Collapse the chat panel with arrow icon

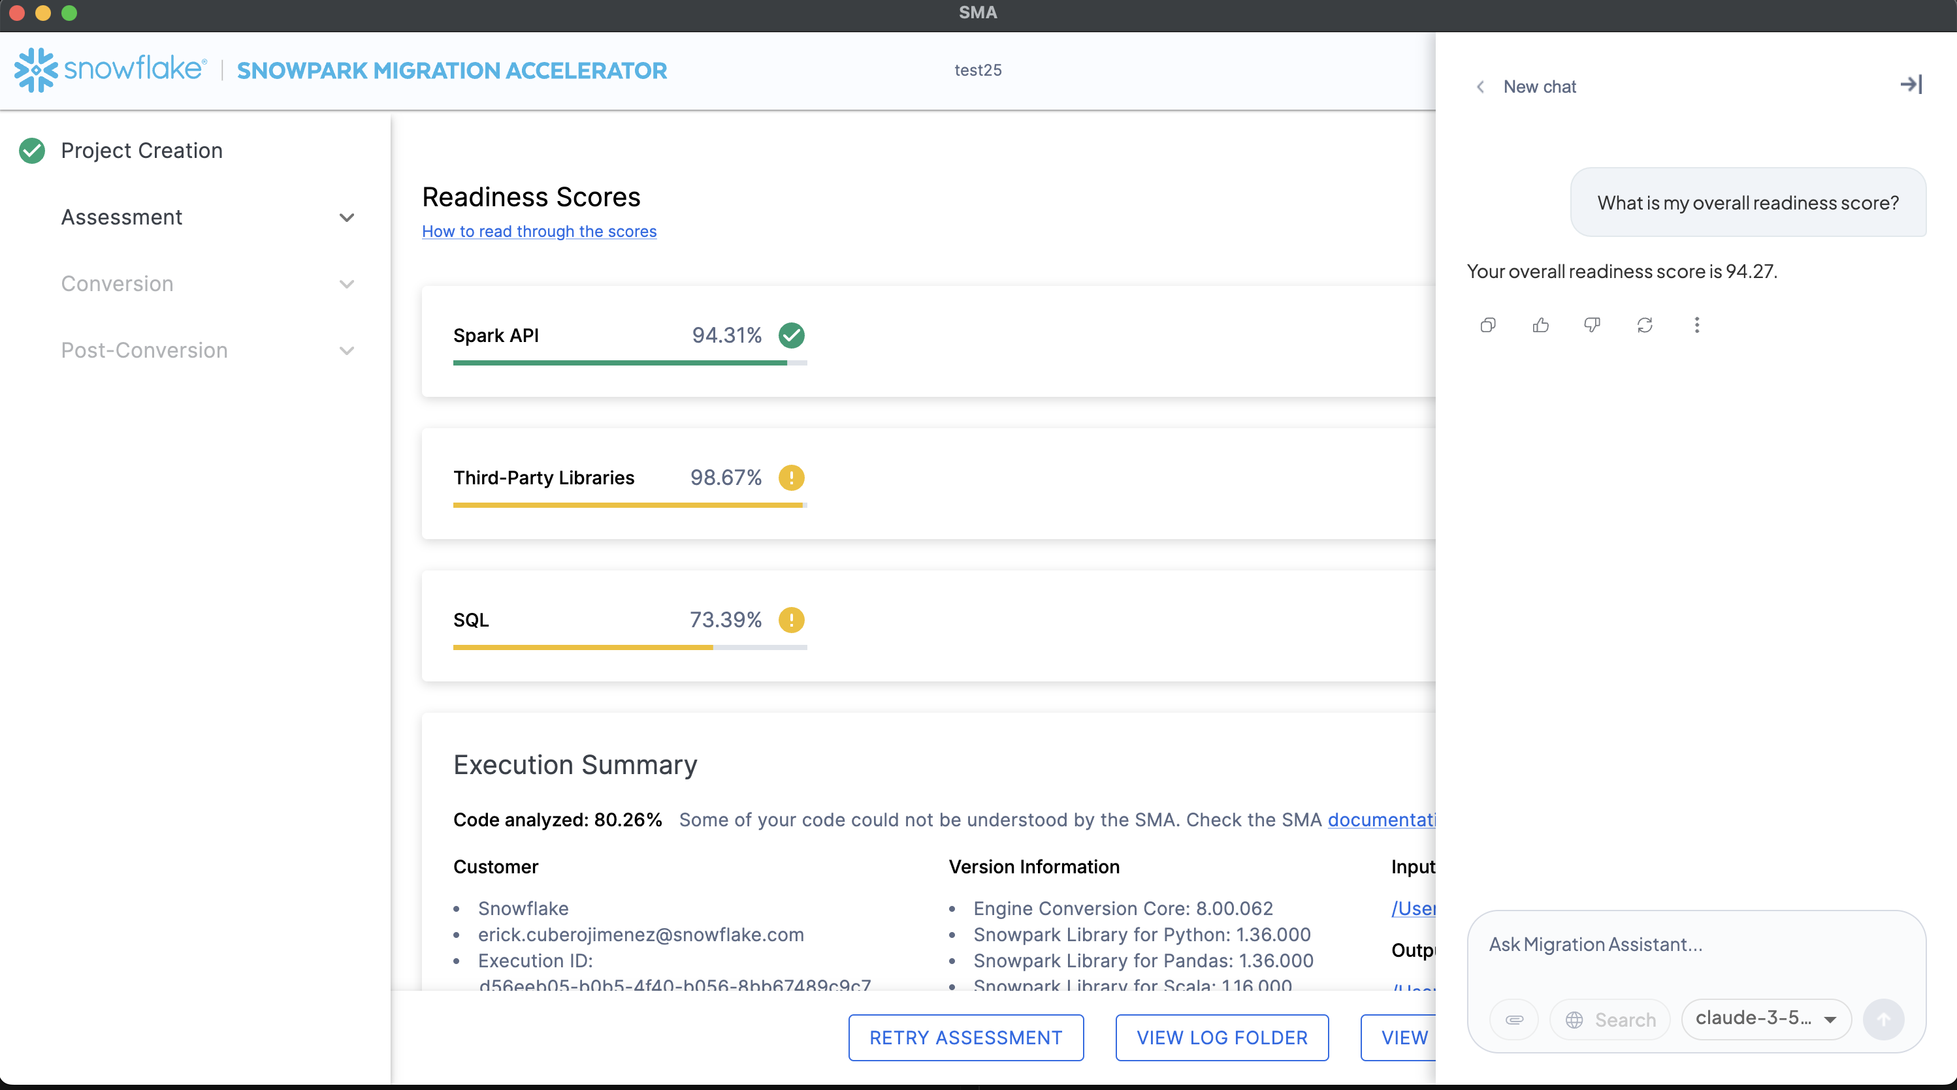1911,84
